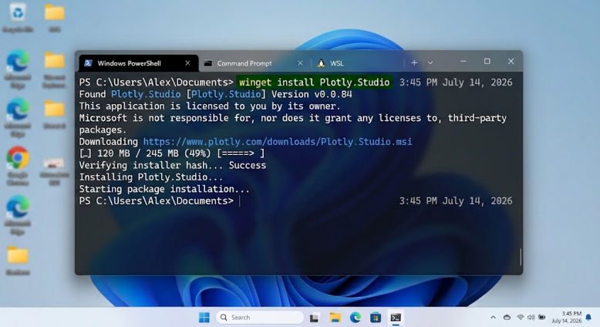600x327 pixels.
Task: Click "Installing Plotly.Studio..." line
Action: [151, 177]
